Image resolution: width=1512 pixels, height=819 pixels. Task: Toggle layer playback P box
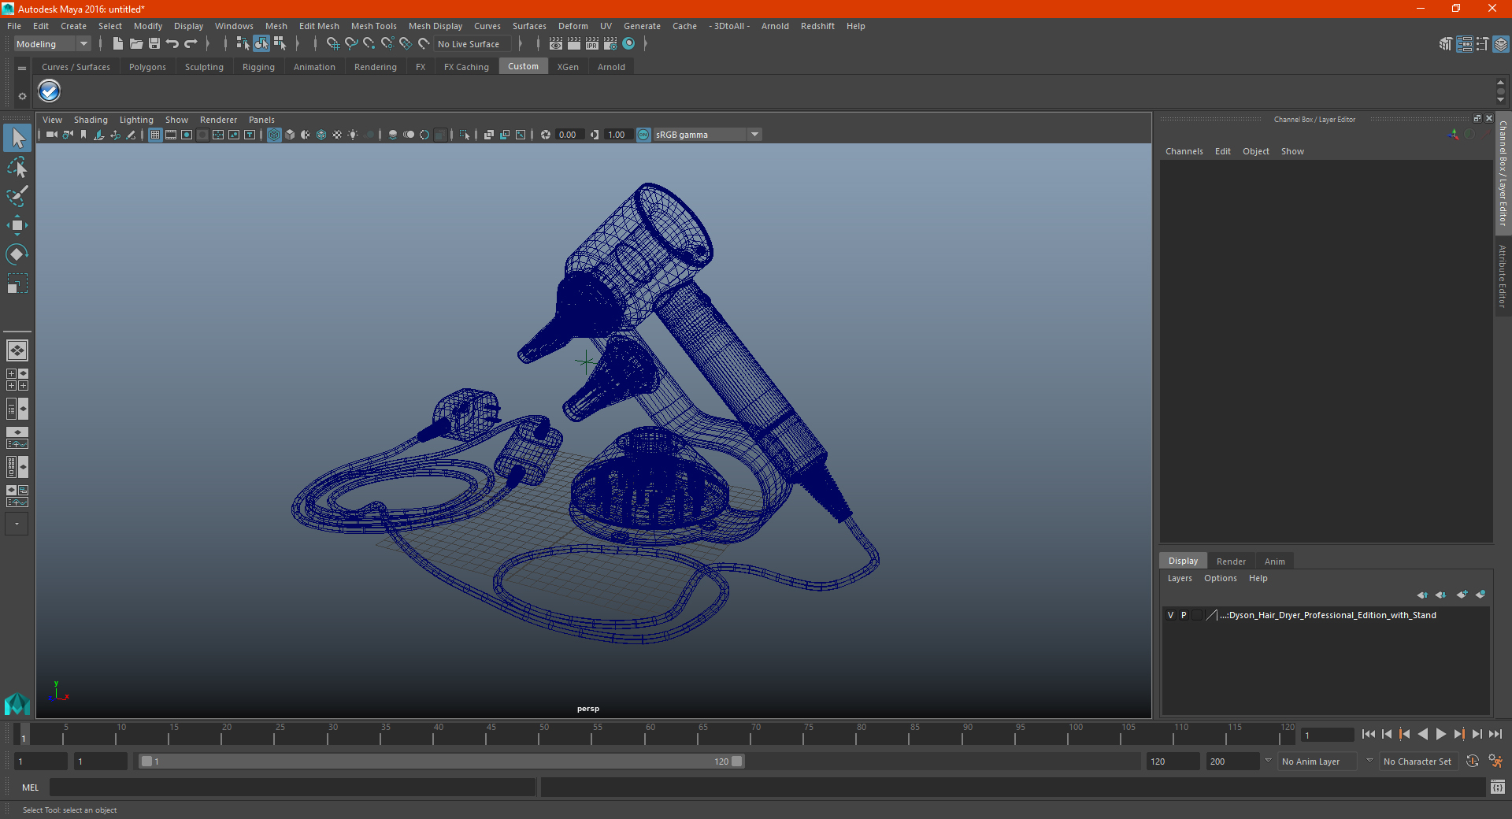click(1184, 615)
